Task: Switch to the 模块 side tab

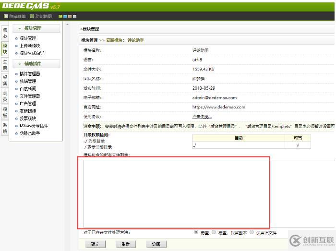Action: click(x=5, y=48)
